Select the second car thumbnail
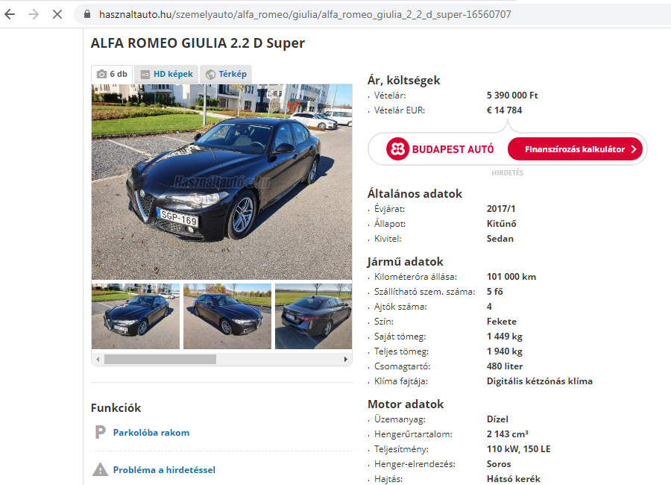The height and width of the screenshot is (485, 671). 227,316
